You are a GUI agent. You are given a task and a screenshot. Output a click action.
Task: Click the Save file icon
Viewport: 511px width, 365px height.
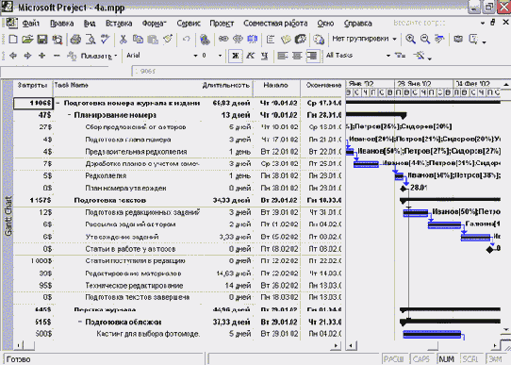pyautogui.click(x=42, y=40)
